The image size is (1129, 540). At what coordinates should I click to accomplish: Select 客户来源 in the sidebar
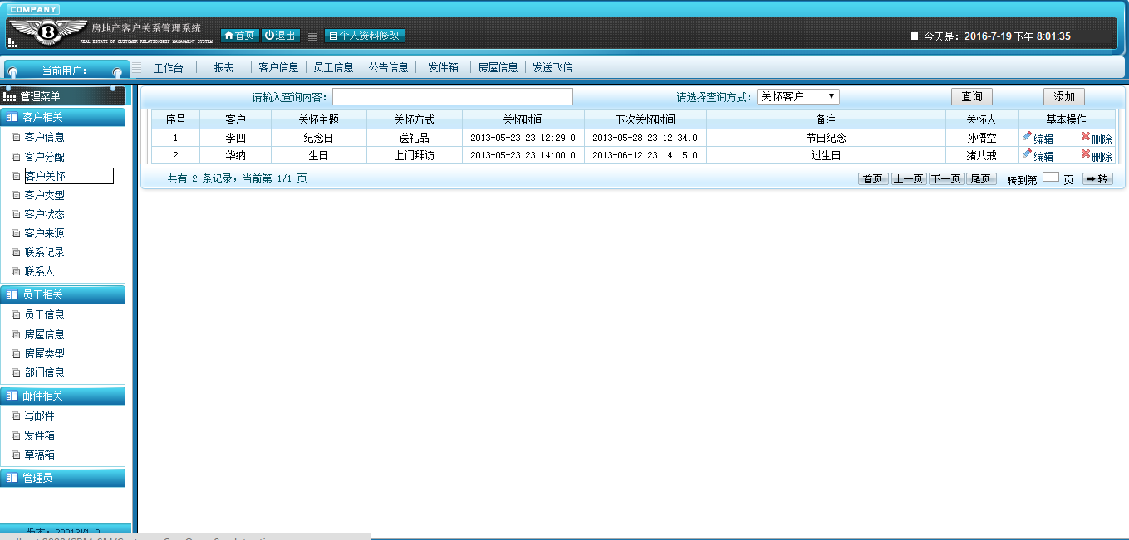[x=45, y=233]
